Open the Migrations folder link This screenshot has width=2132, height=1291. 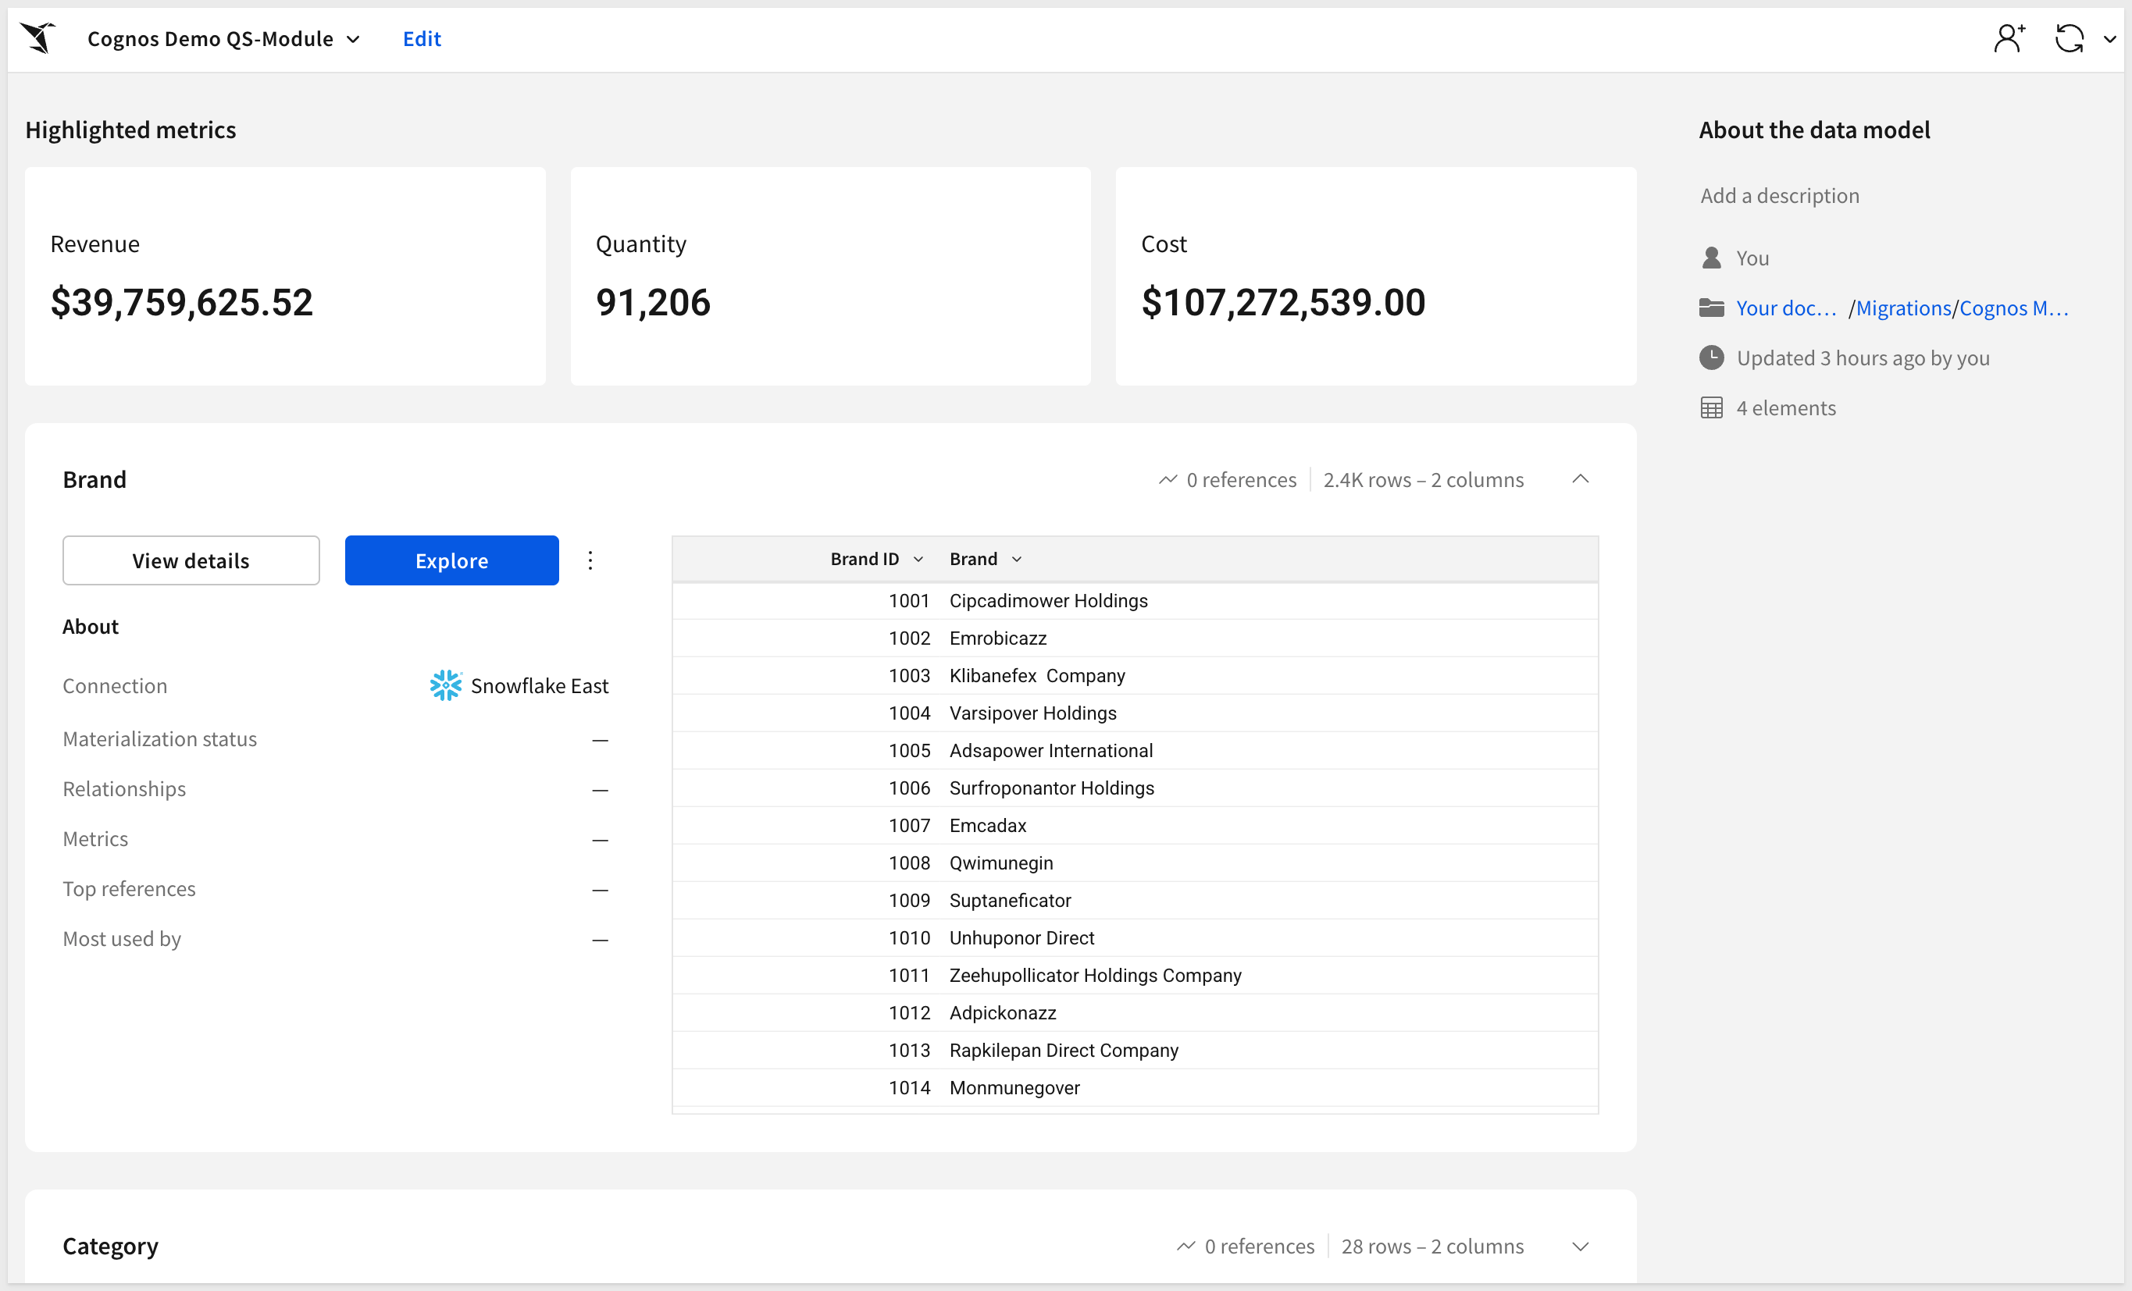1902,308
